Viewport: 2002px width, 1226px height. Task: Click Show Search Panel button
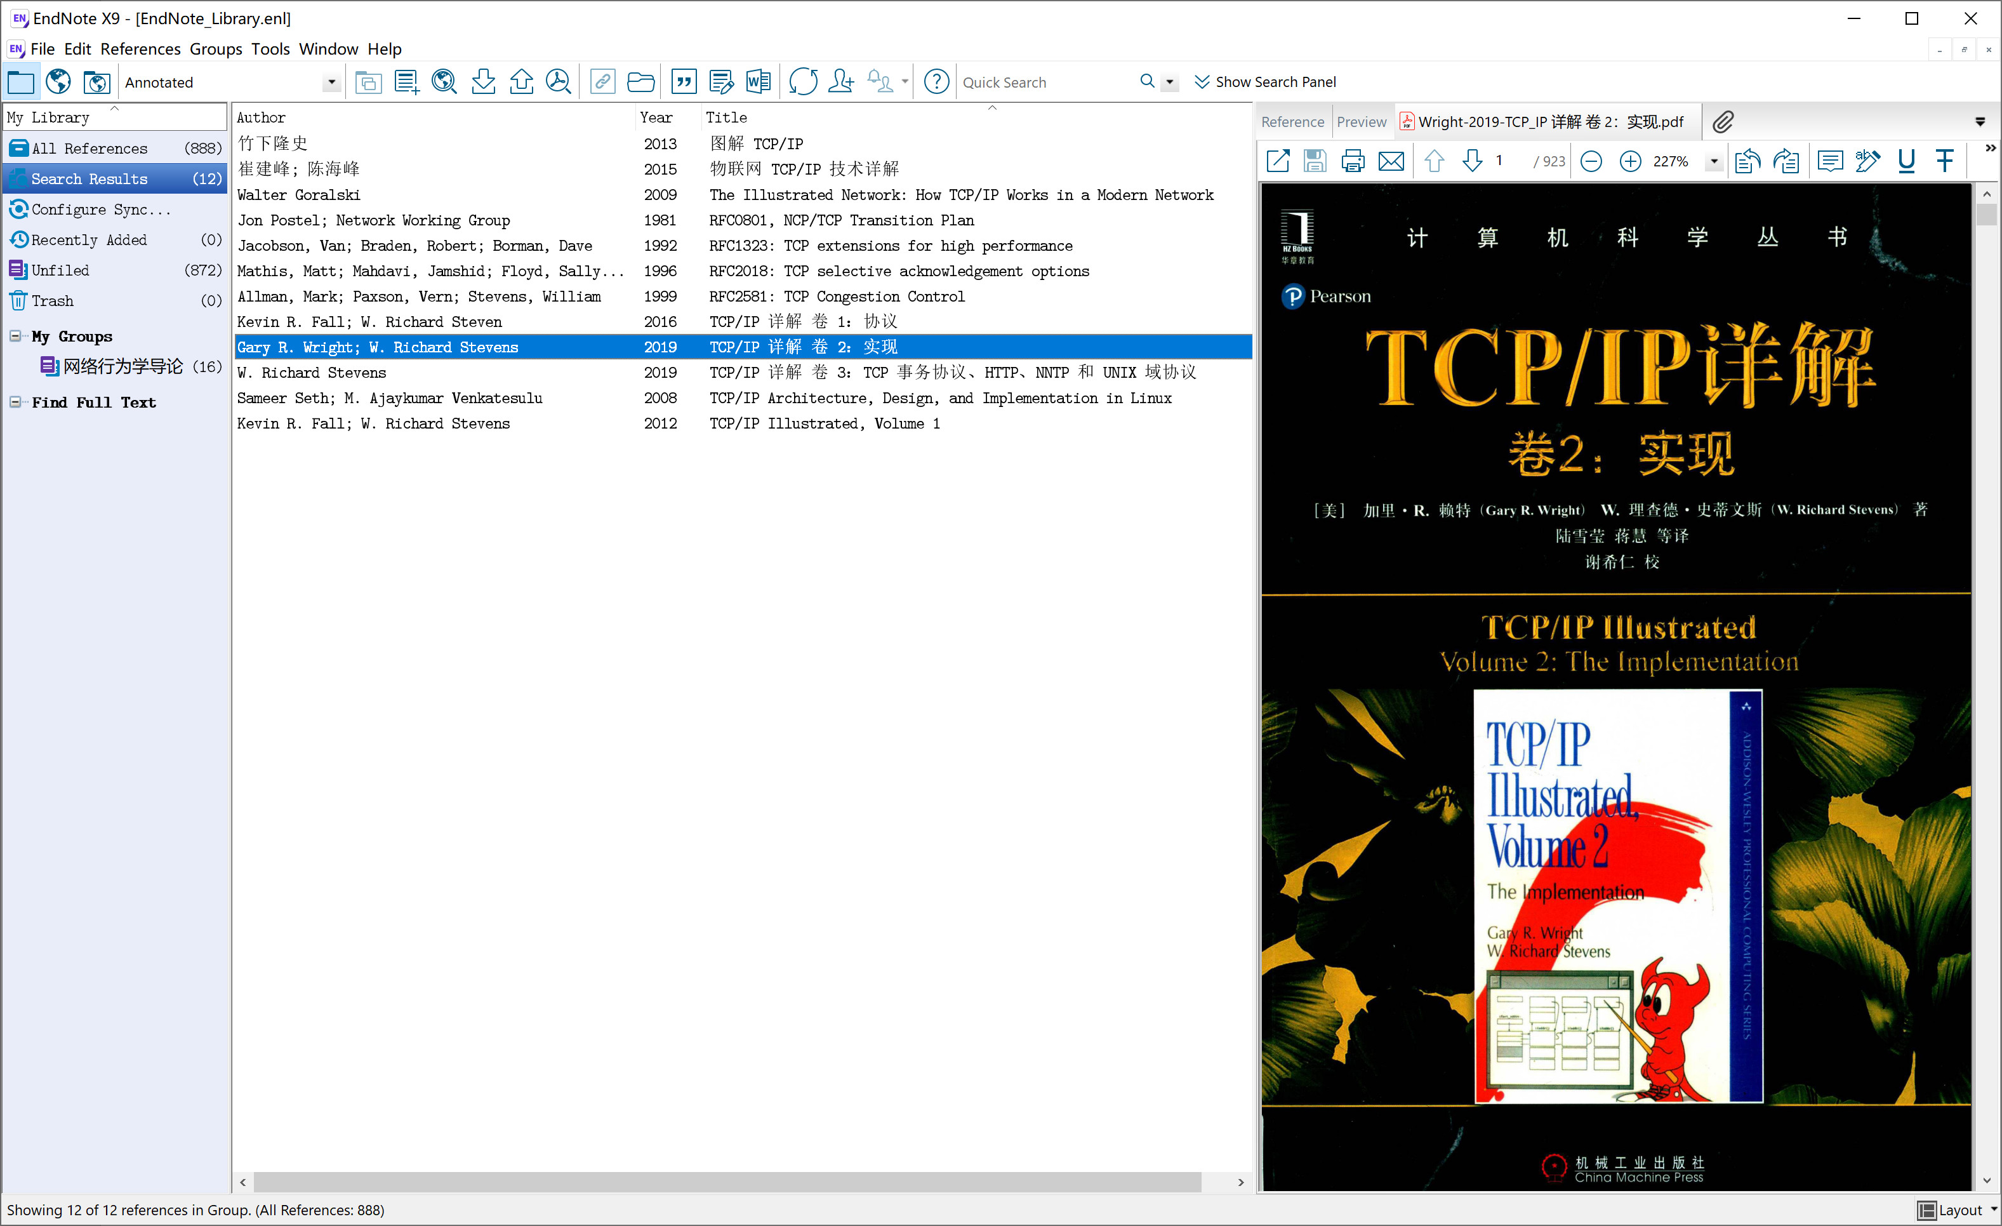(1265, 82)
